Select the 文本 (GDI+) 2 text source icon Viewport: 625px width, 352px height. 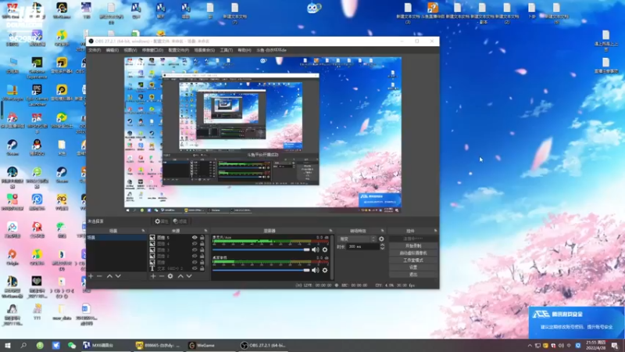[152, 268]
